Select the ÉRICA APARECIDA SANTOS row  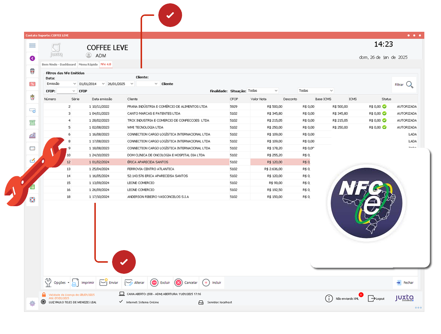[x=148, y=162]
